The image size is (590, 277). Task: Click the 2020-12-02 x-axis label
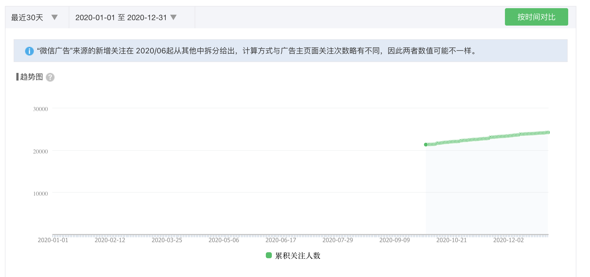509,240
